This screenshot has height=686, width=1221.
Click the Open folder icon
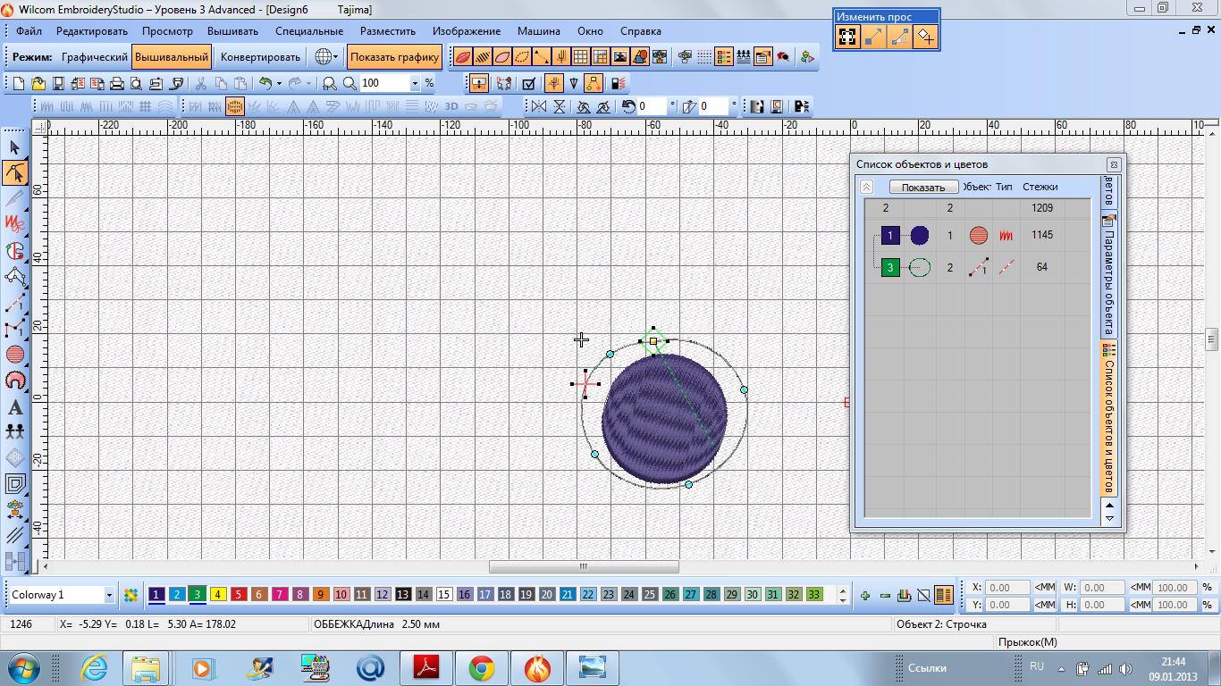pos(38,83)
